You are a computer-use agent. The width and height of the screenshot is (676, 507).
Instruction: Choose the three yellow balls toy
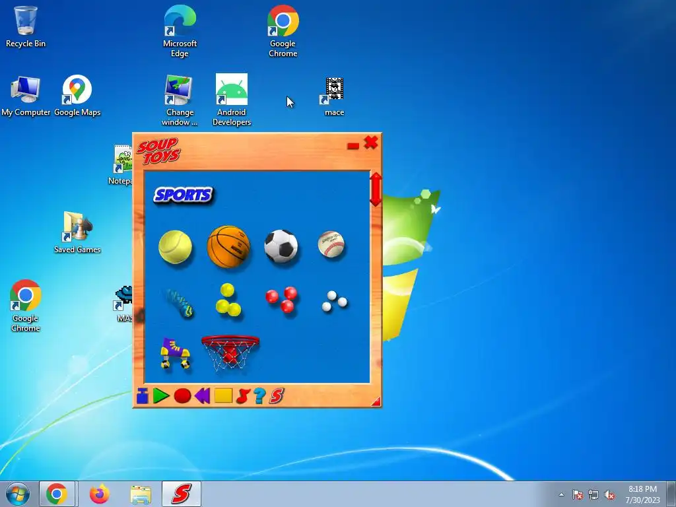click(228, 300)
